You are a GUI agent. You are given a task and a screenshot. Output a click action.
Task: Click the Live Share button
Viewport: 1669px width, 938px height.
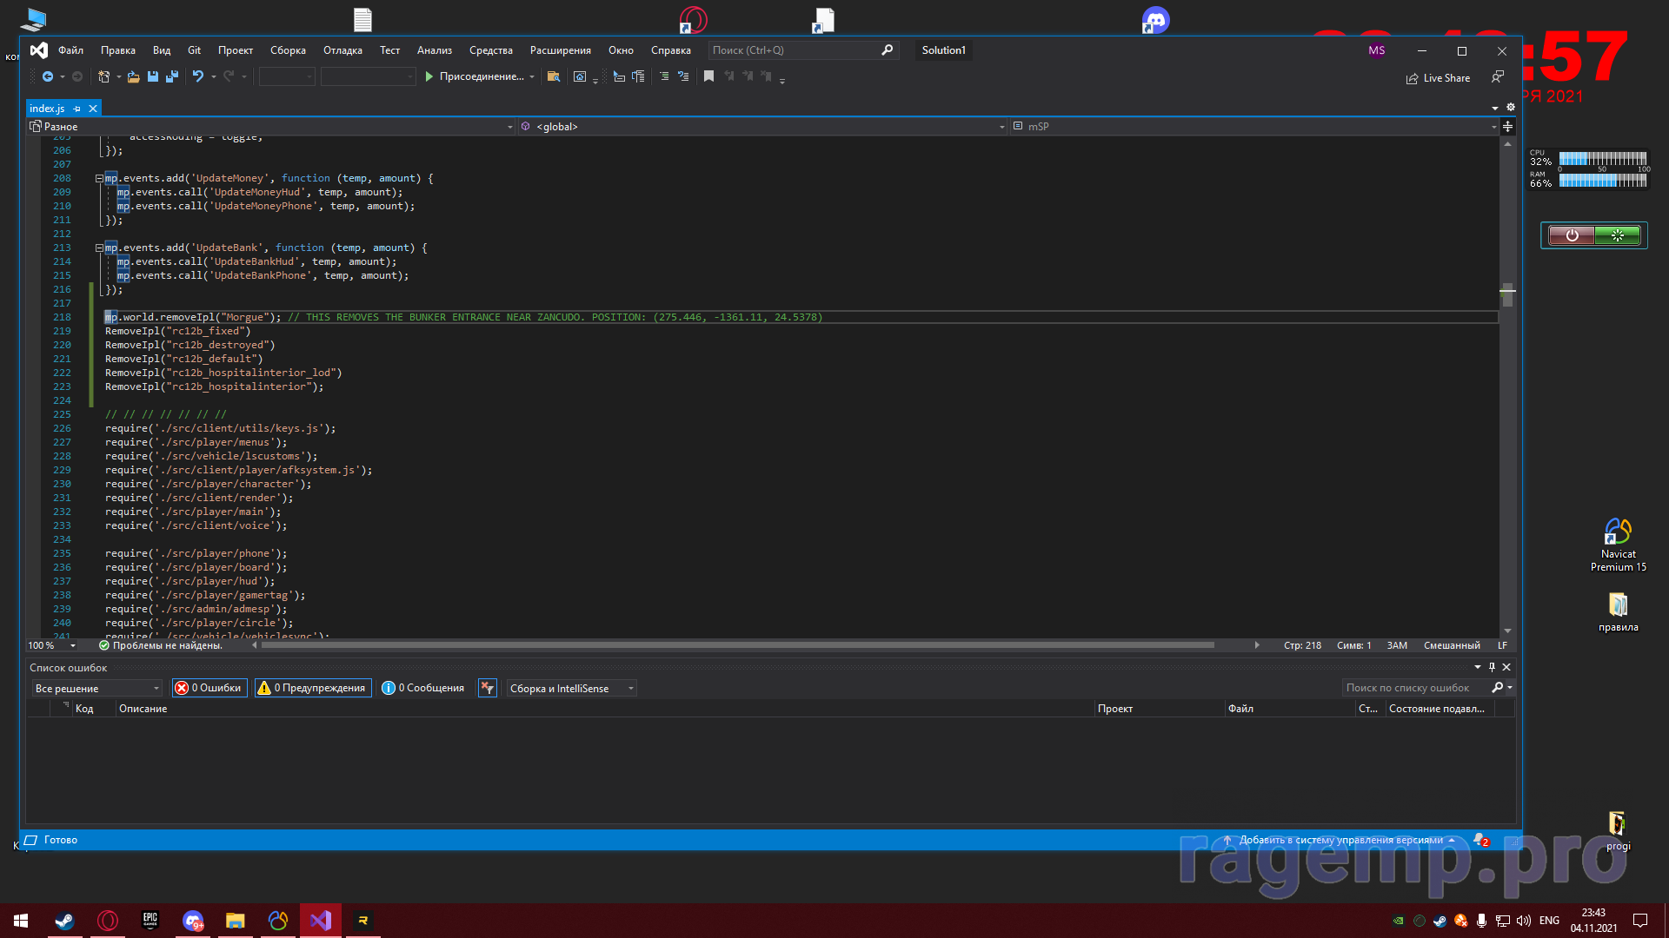(1438, 78)
